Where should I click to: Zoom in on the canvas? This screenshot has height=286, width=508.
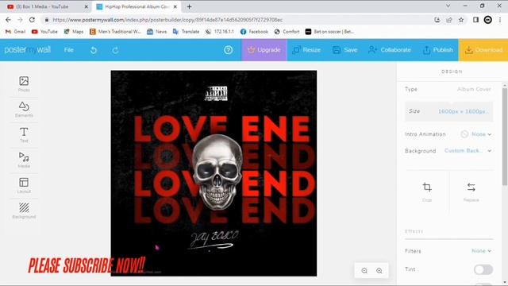(379, 270)
